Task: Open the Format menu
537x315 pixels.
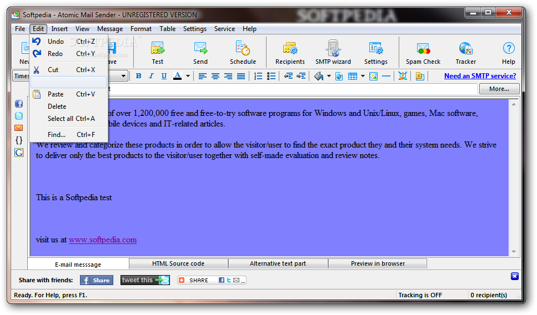Action: click(140, 29)
